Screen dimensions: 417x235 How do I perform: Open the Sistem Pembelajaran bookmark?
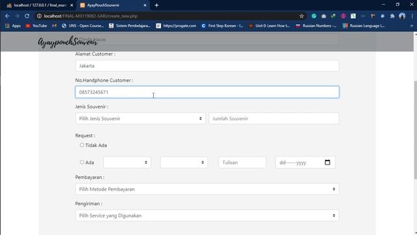pyautogui.click(x=130, y=26)
